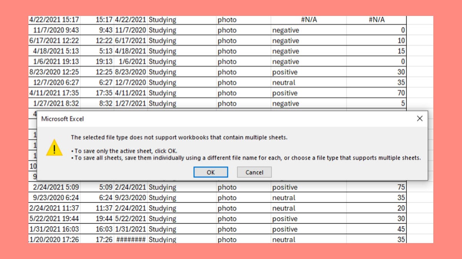This screenshot has width=462, height=259.
Task: Click Cancel to abort the save operation
Action: coord(254,172)
